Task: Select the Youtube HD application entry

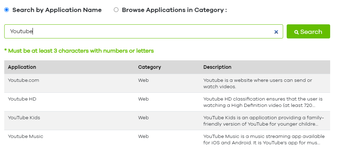Action: (x=22, y=99)
